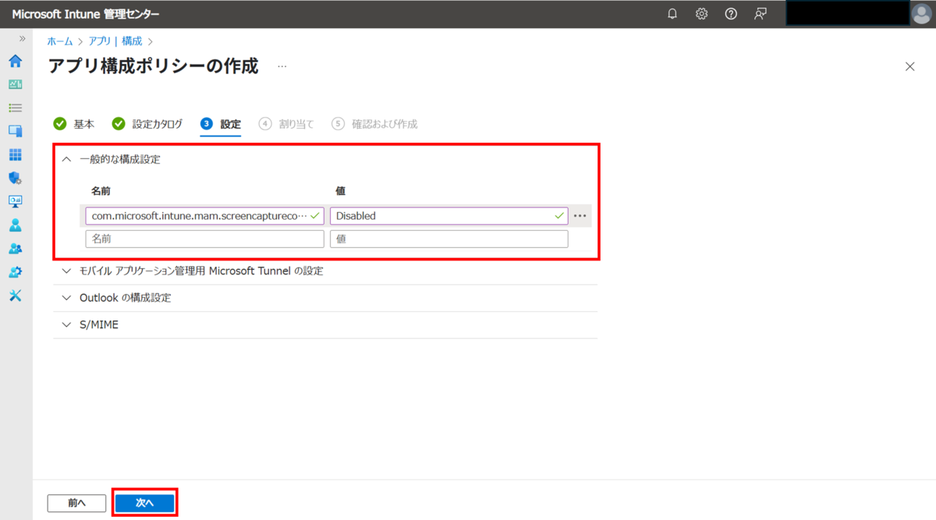Screen dimensions: 936x520
Task: Open the Users icon in the sidebar
Action: coord(15,225)
